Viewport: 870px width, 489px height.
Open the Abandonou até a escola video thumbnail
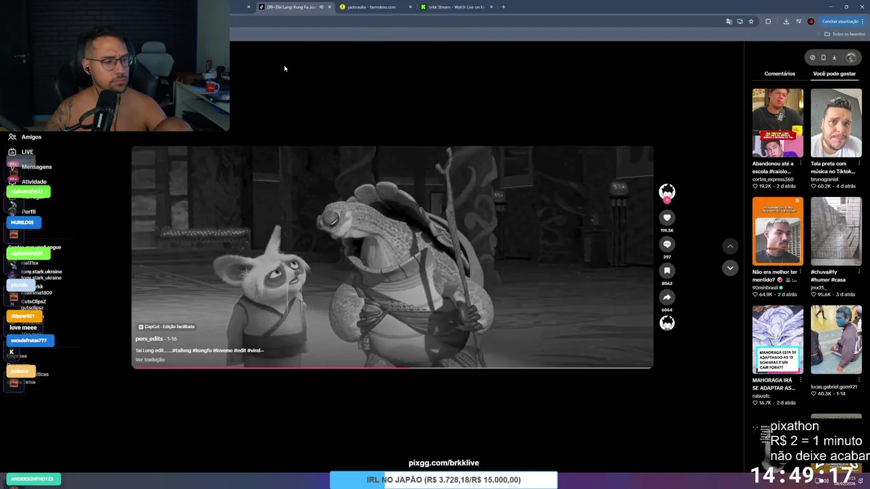pyautogui.click(x=778, y=123)
